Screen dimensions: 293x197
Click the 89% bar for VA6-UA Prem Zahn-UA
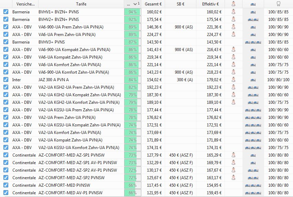[133, 35]
